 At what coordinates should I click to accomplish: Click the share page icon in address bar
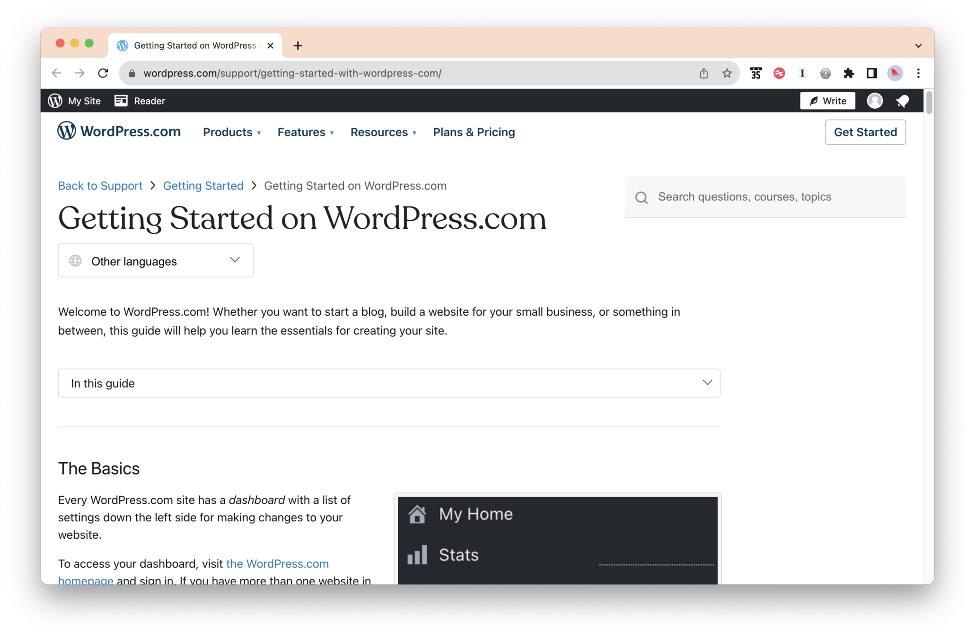click(703, 73)
